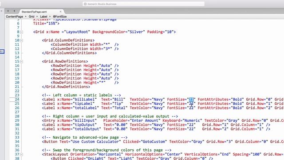This screenshot has height=160, width=284.
Task: Collapse the LayoutRoot Grid fold at line 8
Action: pos(22,32)
